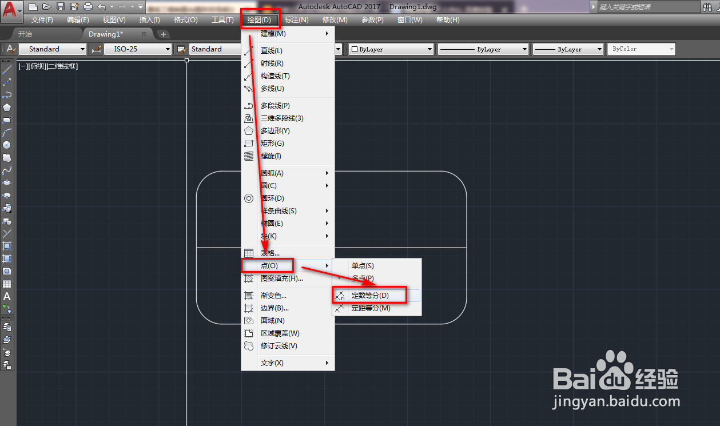
Task: Select the Revision Cloud tool in the left toolbar
Action: click(7, 158)
